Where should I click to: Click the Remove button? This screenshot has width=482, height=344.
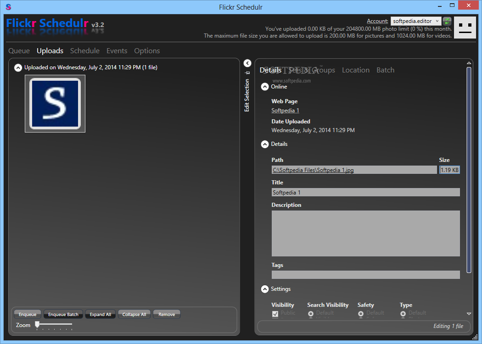coord(167,314)
